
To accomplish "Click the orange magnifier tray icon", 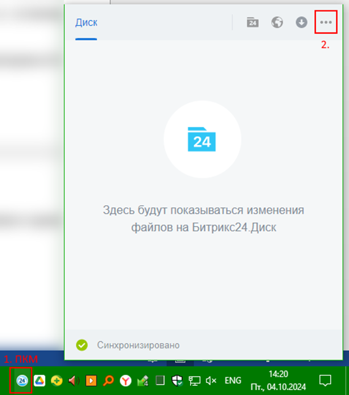I will pyautogui.click(x=108, y=380).
